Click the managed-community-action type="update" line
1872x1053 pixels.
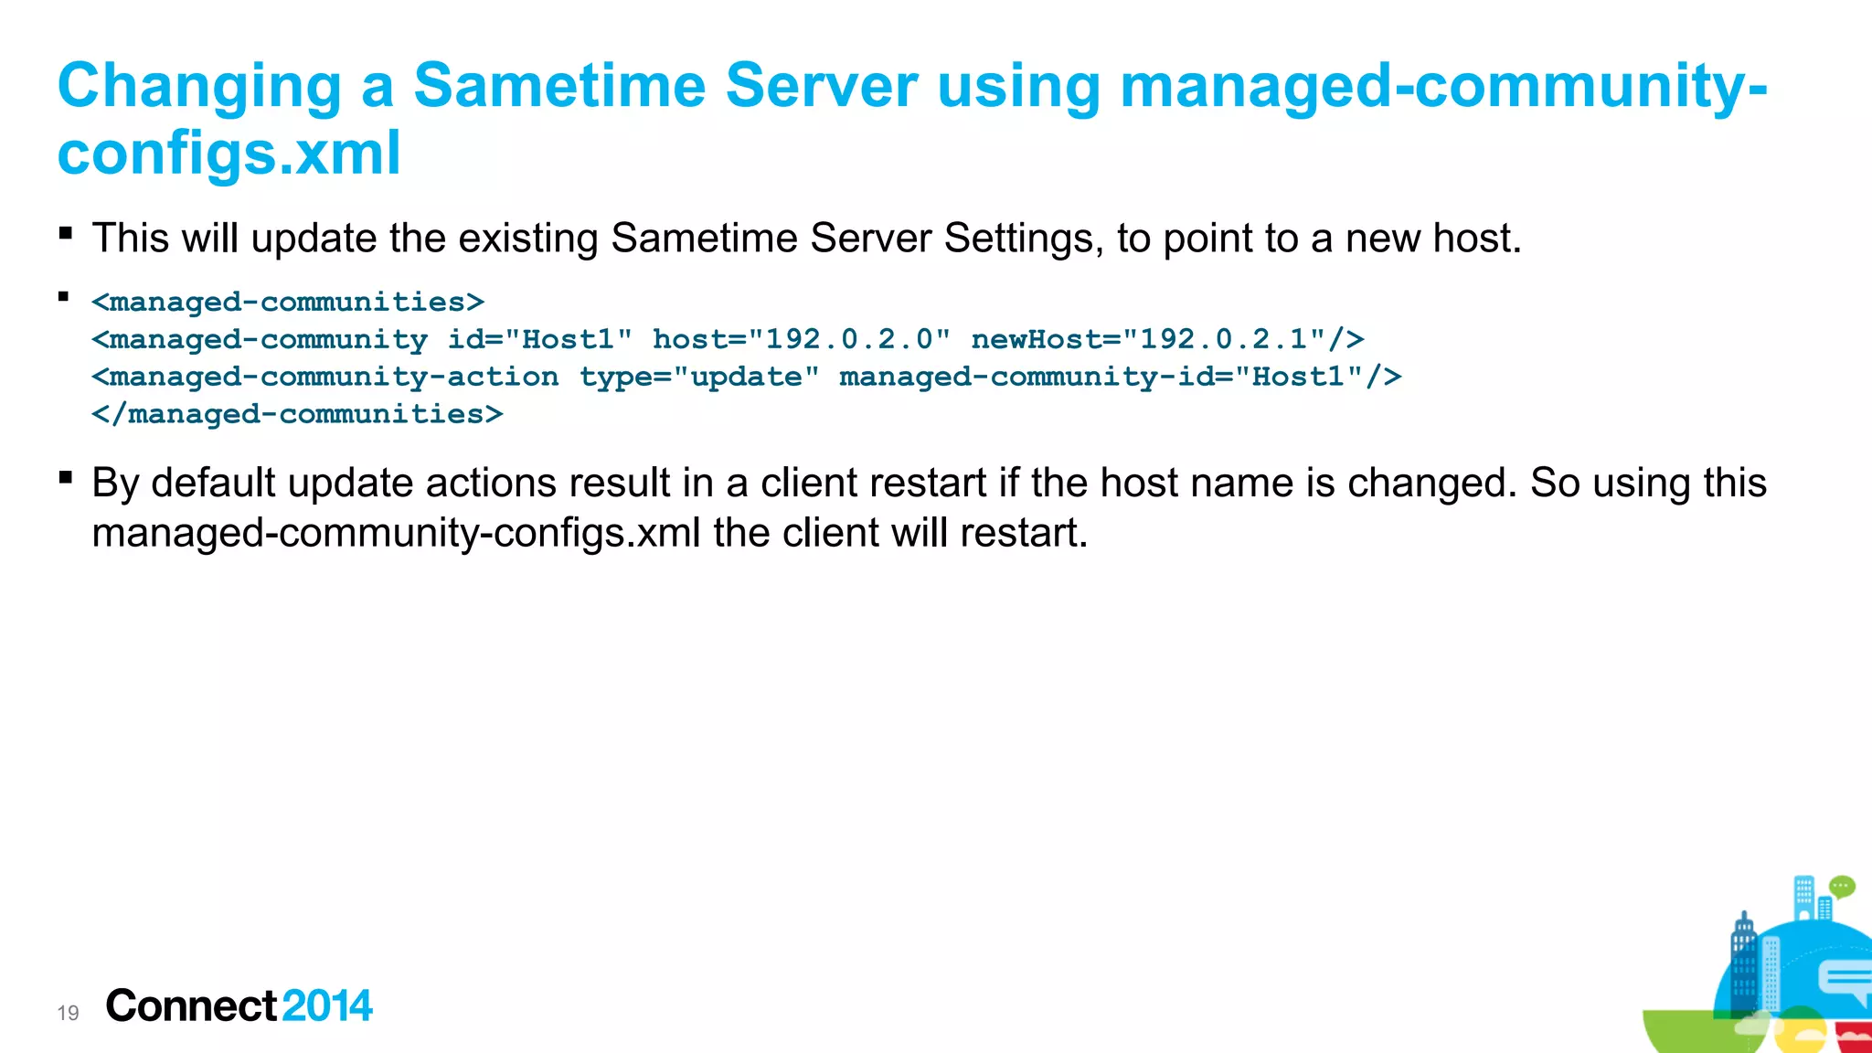[747, 377]
